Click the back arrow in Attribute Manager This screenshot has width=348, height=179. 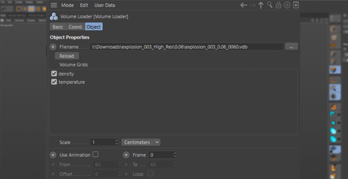pyautogui.click(x=244, y=5)
